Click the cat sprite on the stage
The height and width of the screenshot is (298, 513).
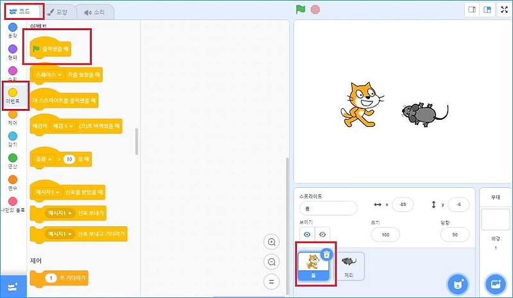[x=362, y=104]
